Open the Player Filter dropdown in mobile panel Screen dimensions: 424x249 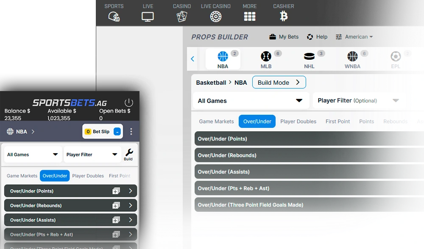92,155
